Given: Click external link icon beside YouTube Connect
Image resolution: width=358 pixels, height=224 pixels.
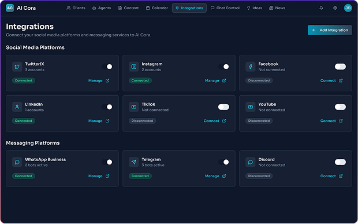Looking at the screenshot, I should point(341,121).
